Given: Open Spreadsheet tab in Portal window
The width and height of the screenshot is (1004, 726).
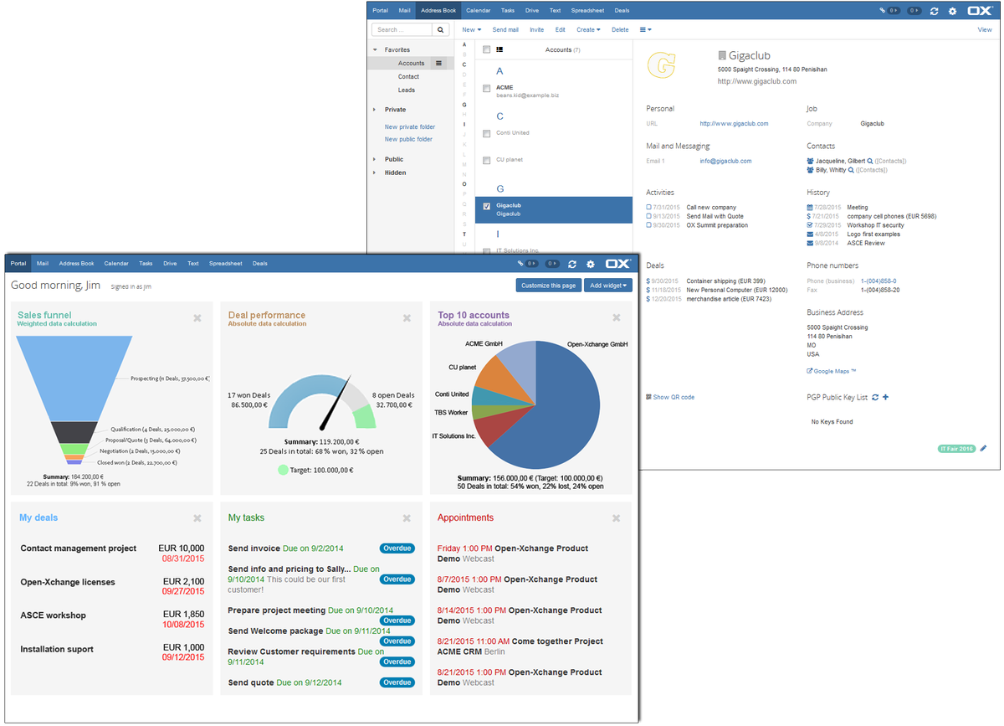Looking at the screenshot, I should point(226,263).
